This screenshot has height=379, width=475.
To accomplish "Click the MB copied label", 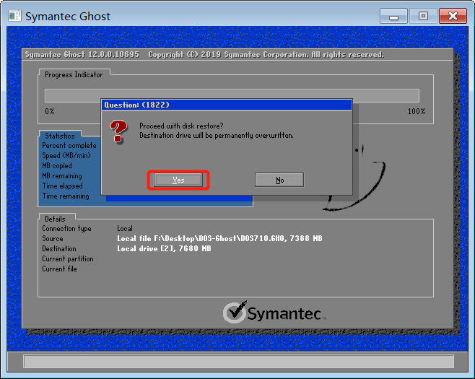I will [x=57, y=166].
